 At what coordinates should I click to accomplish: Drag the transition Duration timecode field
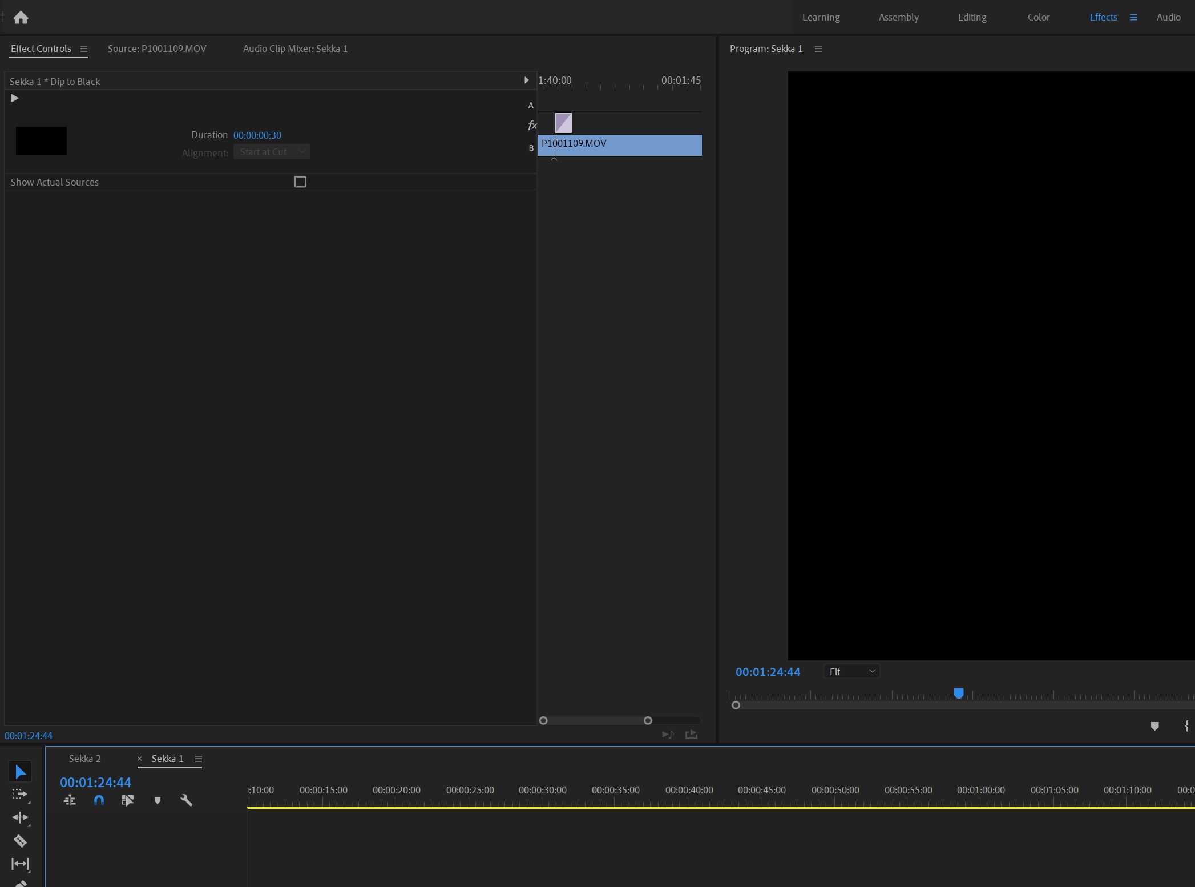point(256,135)
